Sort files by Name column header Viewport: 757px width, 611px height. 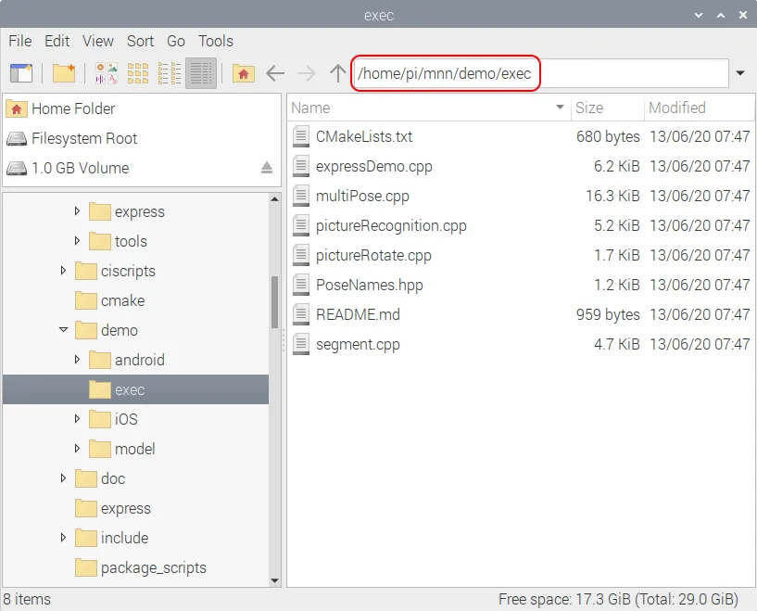429,108
